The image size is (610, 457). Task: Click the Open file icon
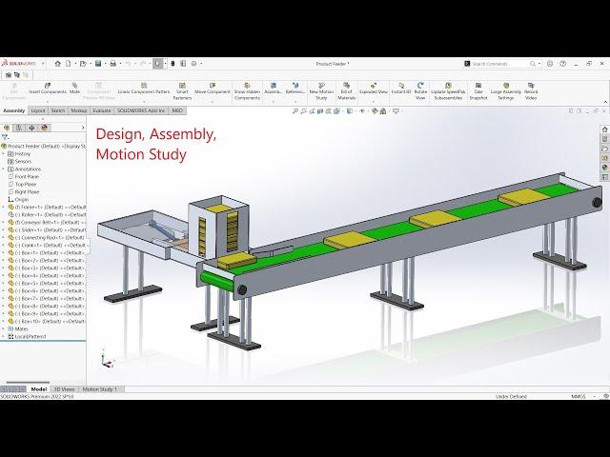83,64
